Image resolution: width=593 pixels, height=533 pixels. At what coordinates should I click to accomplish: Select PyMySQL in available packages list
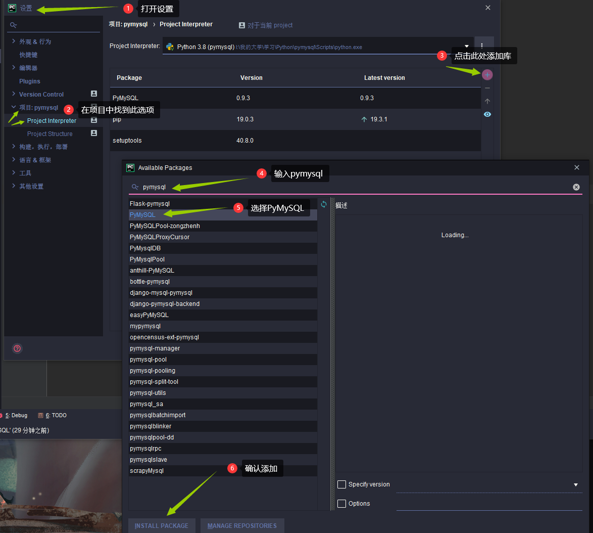(223, 214)
